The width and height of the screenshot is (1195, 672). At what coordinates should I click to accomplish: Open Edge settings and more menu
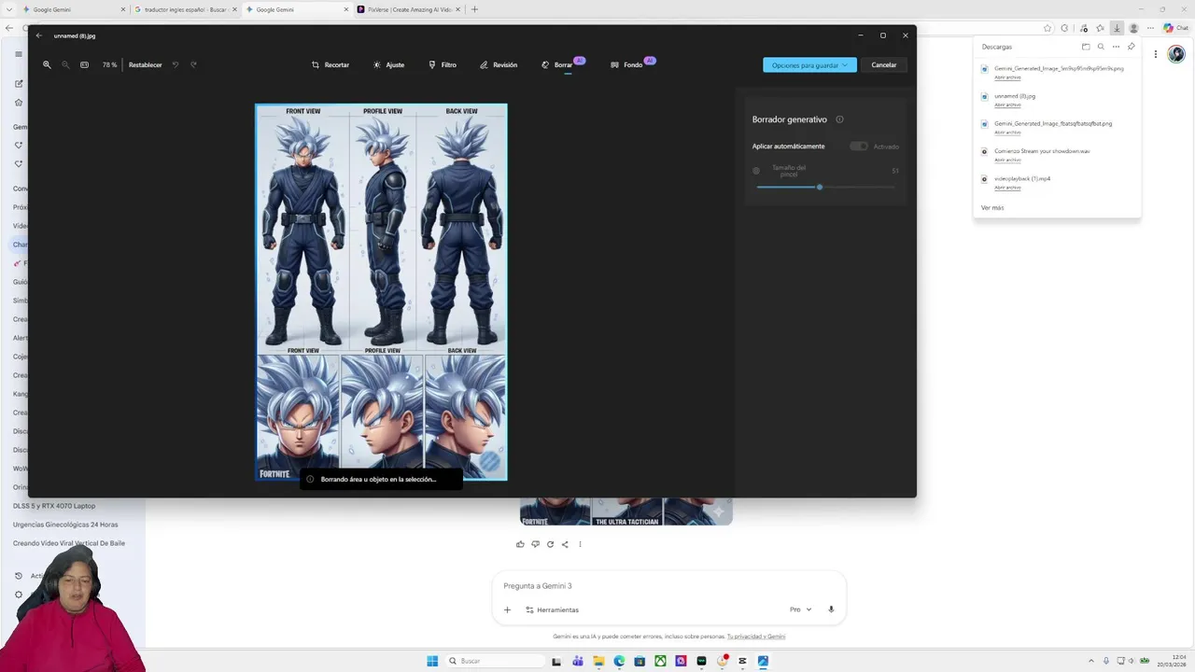tap(1150, 28)
